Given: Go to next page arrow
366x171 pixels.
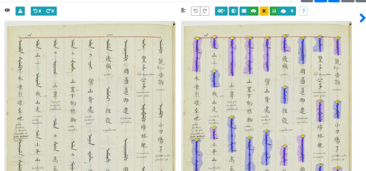Looking at the screenshot, I should coord(362,18).
